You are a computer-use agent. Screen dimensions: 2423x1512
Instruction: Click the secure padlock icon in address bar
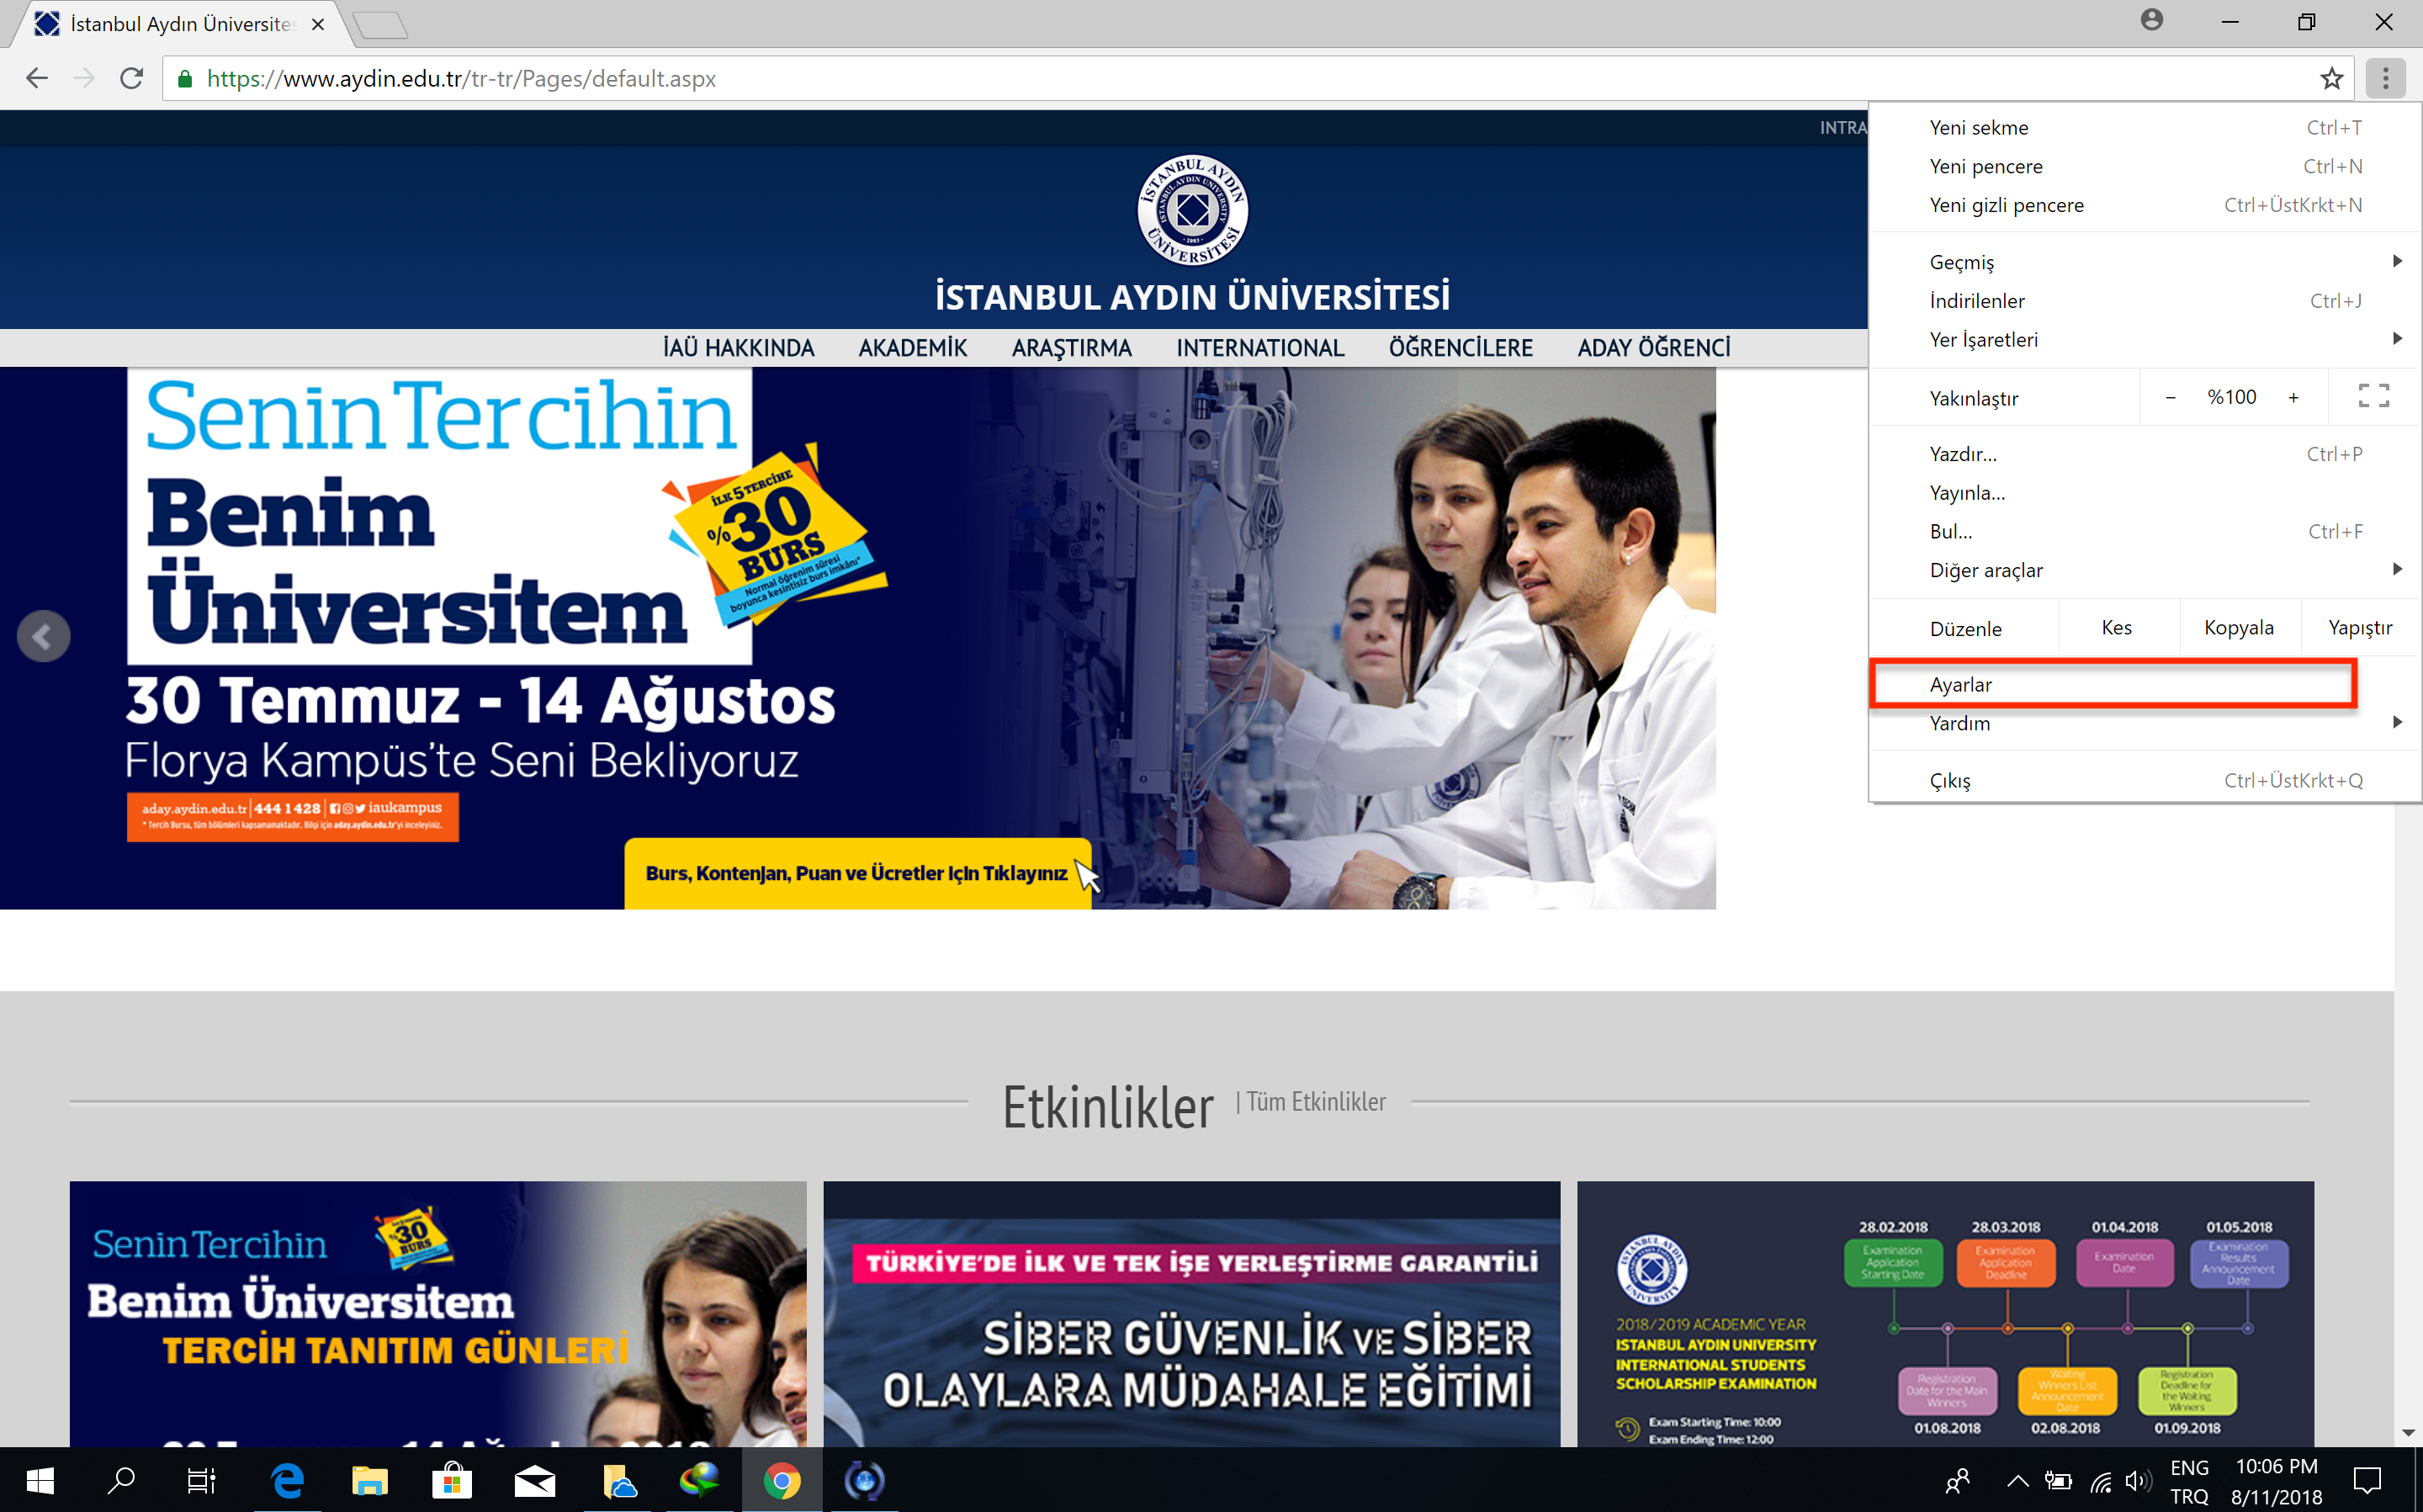point(184,79)
